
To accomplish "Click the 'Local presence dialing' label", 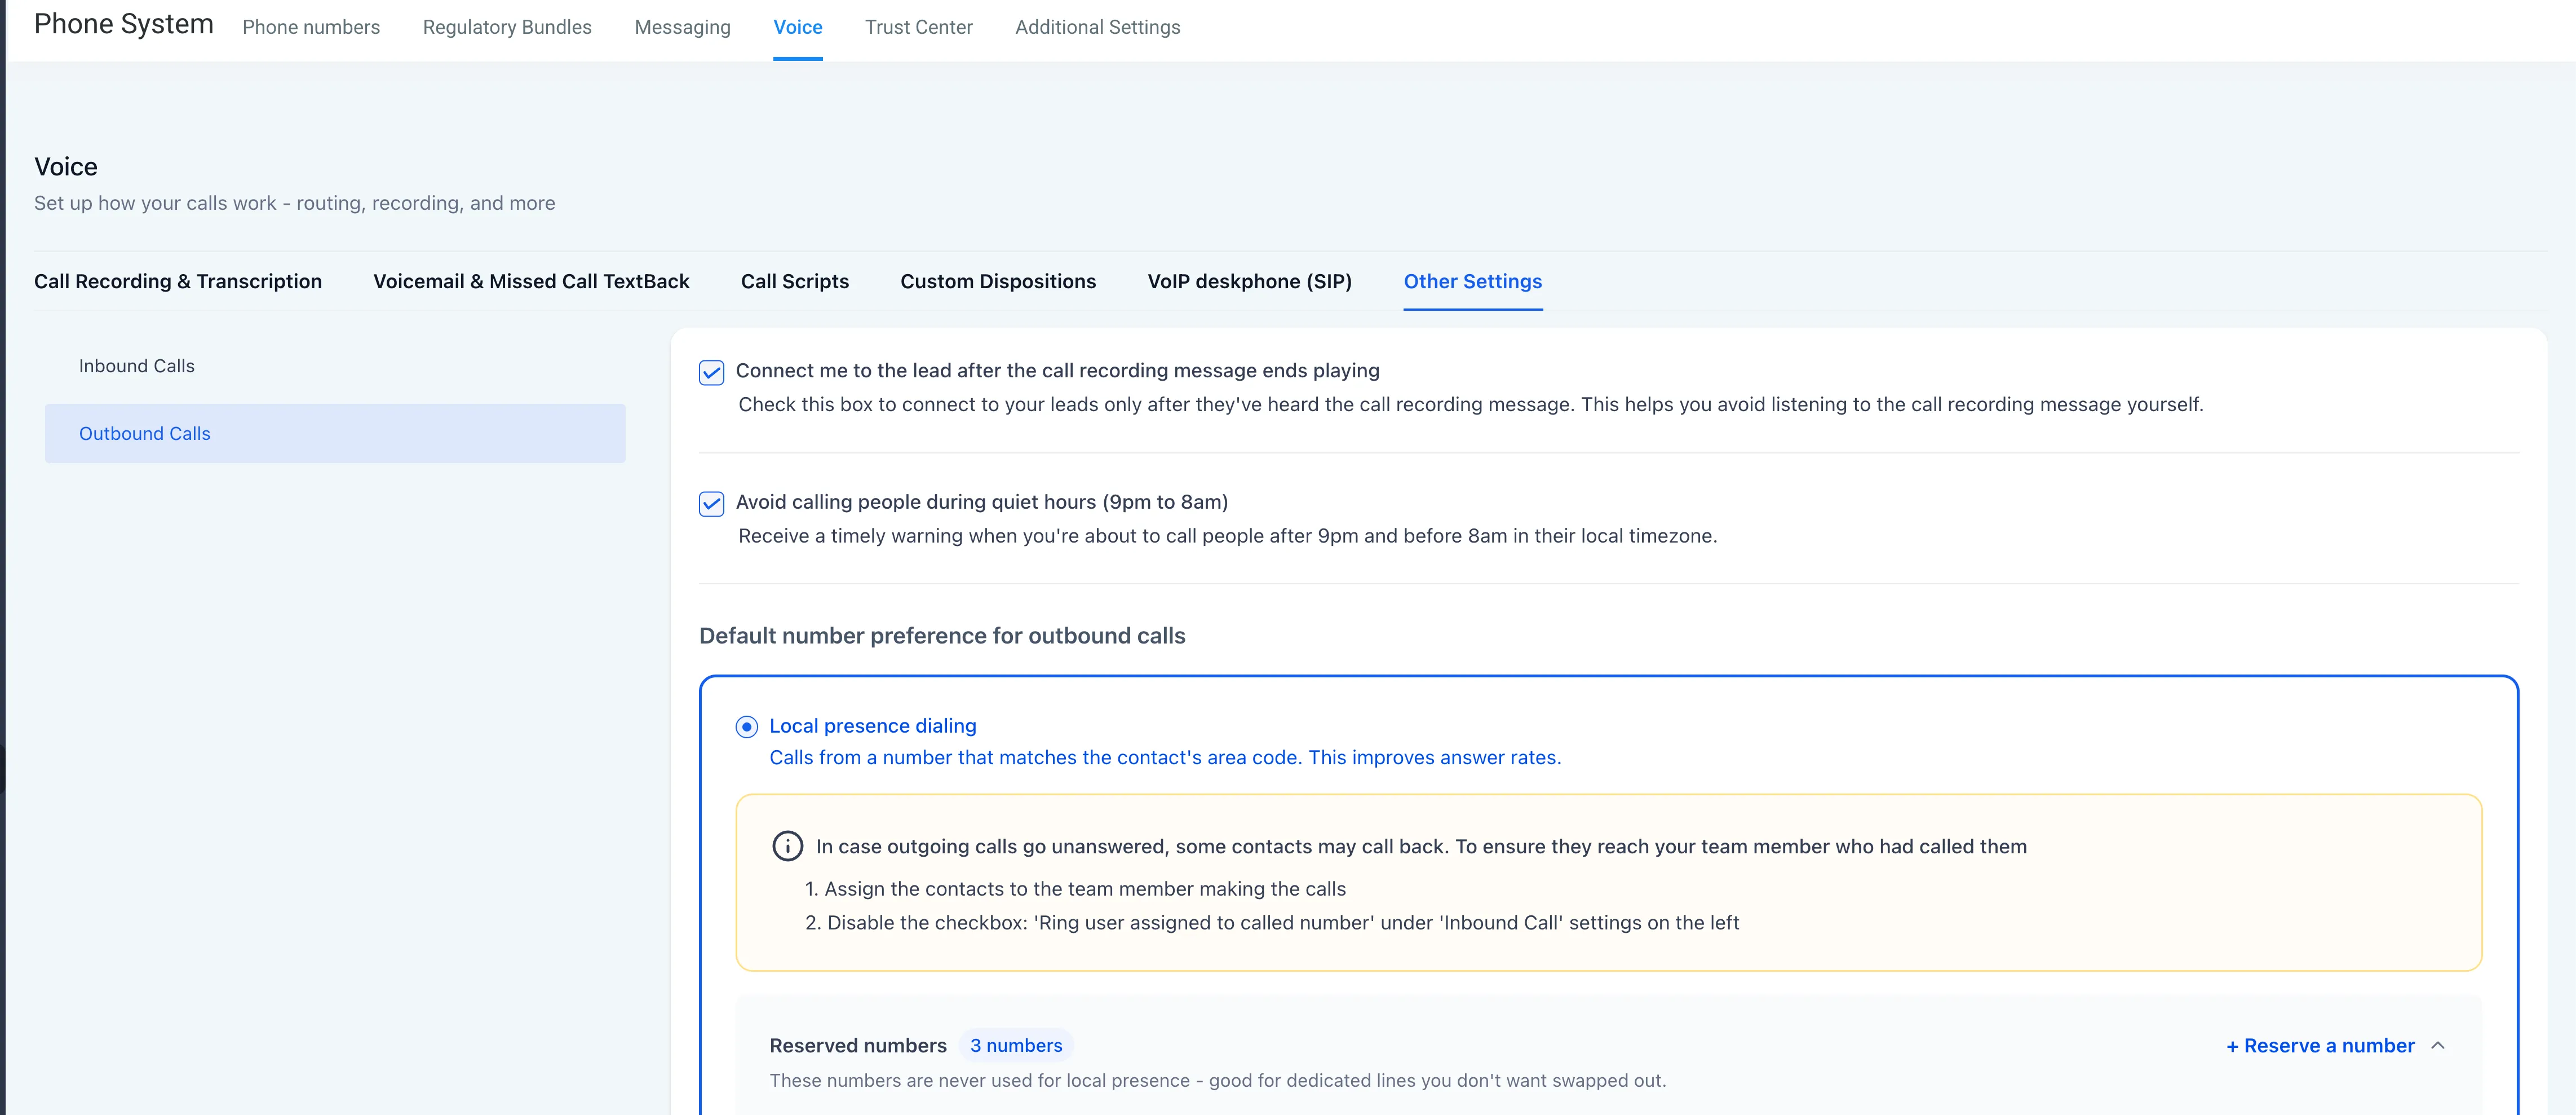I will click(873, 726).
